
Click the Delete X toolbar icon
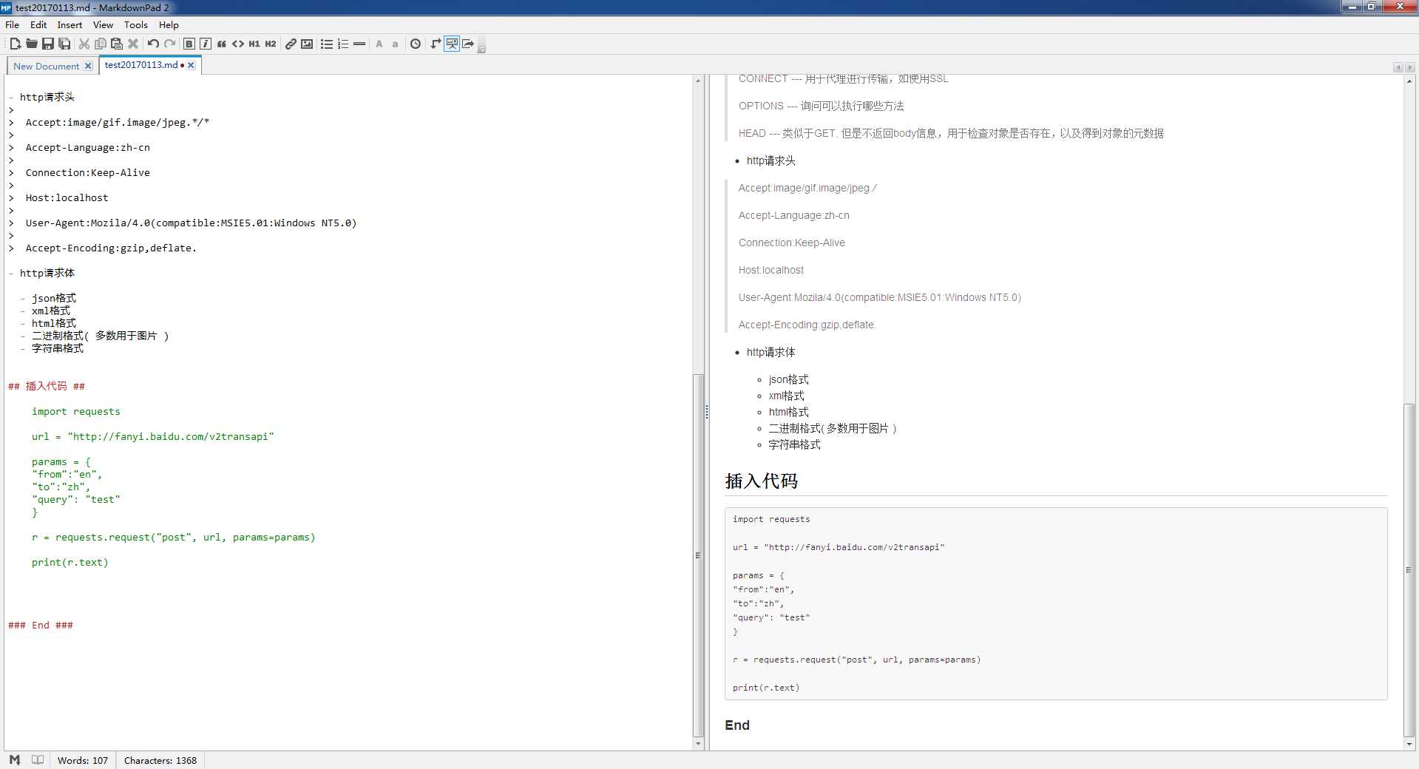133,44
